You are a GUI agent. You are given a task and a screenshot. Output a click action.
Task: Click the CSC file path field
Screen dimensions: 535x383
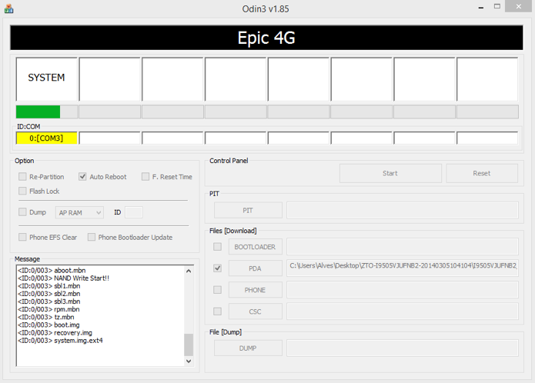coord(403,311)
